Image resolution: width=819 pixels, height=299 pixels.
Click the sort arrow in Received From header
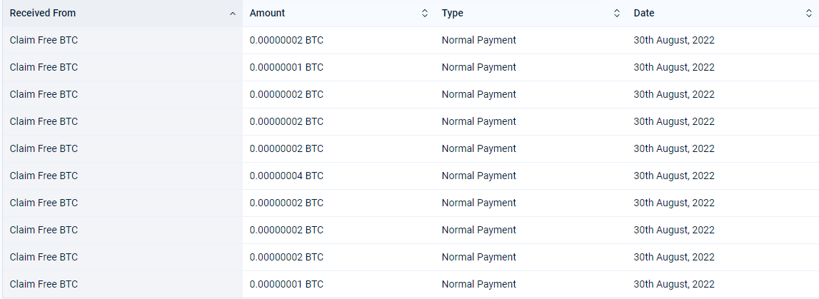(x=233, y=14)
